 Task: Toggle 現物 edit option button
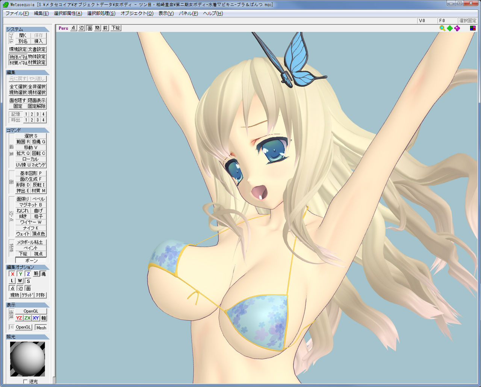click(15, 295)
